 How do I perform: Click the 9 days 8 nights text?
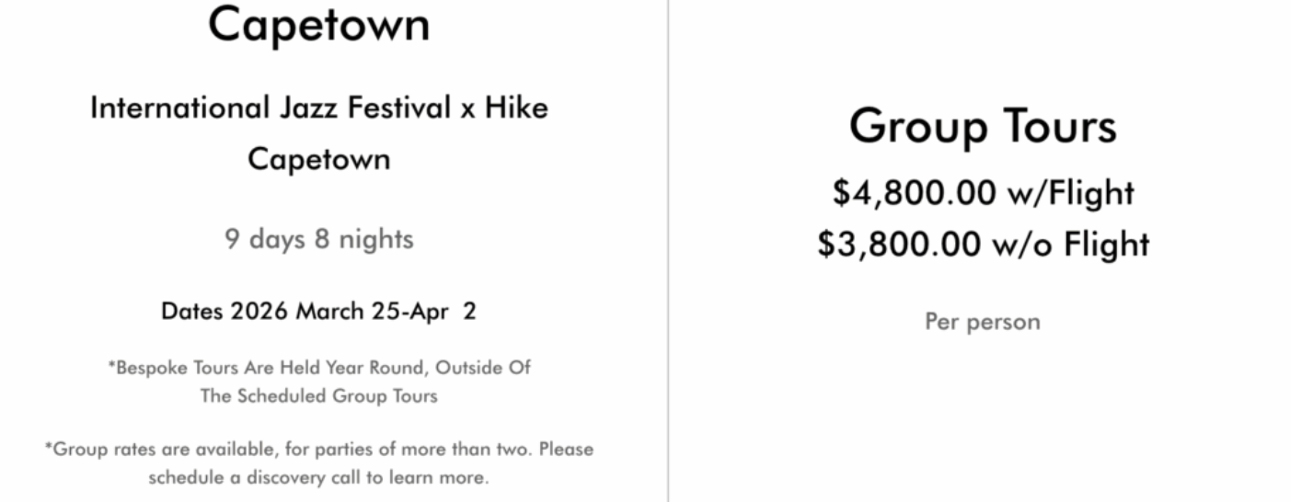pyautogui.click(x=318, y=240)
